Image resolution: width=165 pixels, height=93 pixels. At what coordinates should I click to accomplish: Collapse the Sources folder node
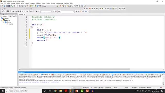[x=4, y=22]
